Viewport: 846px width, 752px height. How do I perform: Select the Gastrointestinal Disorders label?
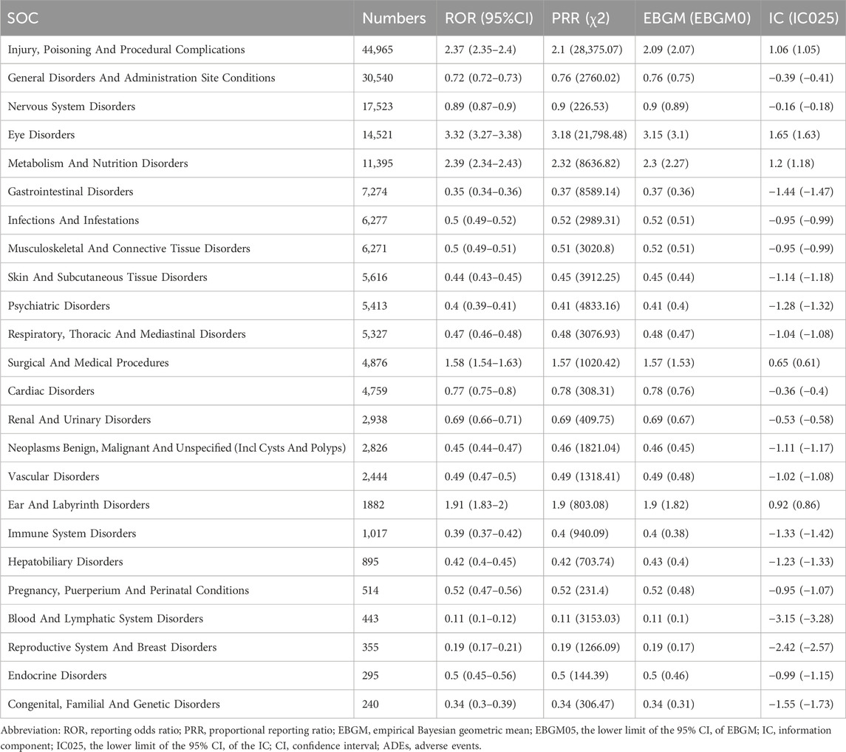[x=70, y=192]
